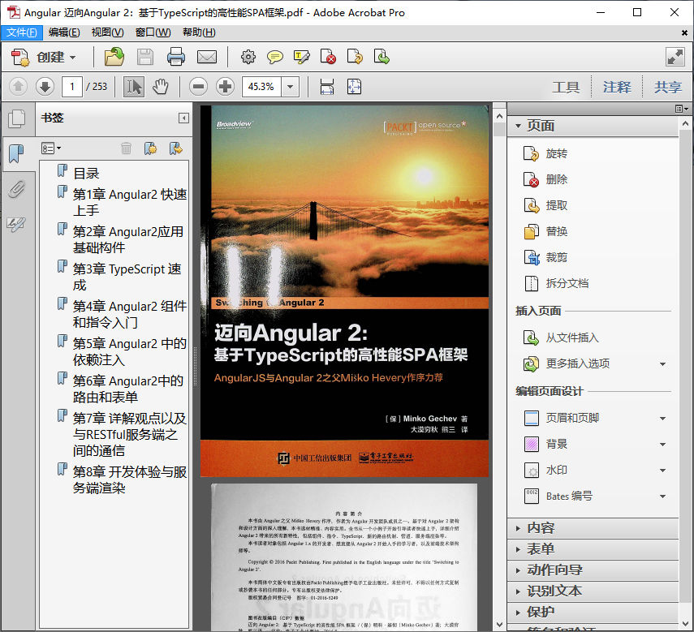Click 裁剪 in the pages panel
The image size is (694, 632).
pyautogui.click(x=545, y=257)
